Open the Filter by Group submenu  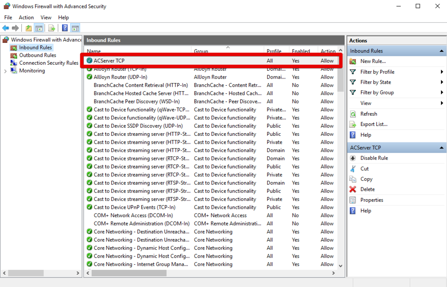click(396, 93)
